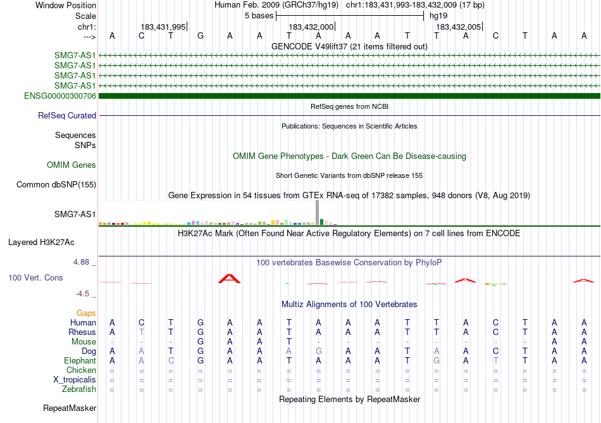The height and width of the screenshot is (423, 601).
Task: Click the RefSeq Curated track label
Action: coord(66,115)
